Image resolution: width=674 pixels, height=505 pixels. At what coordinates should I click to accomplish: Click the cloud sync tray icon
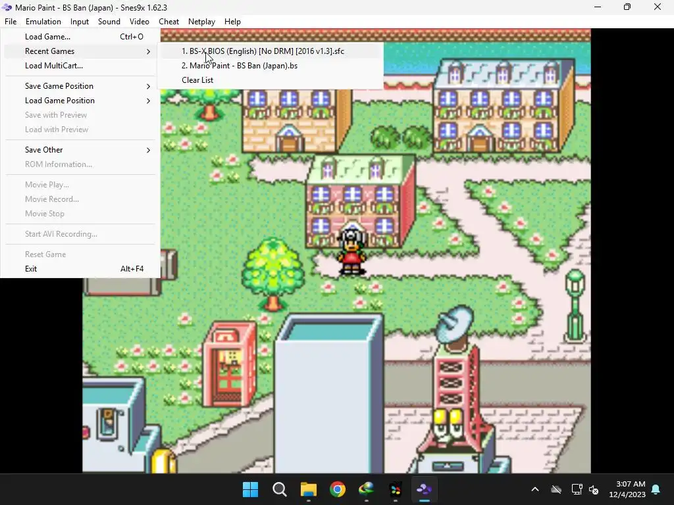click(x=556, y=489)
